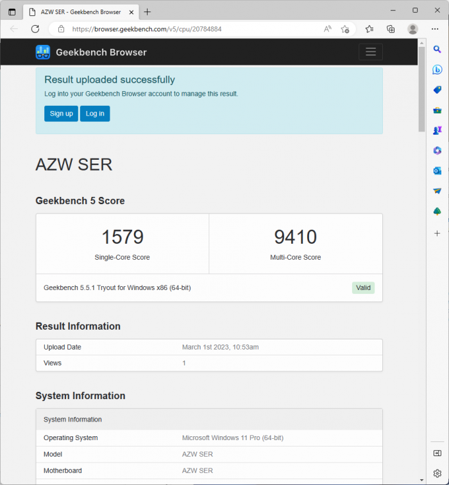Open the Shopping tag sidebar icon
The image size is (449, 485).
(x=437, y=90)
